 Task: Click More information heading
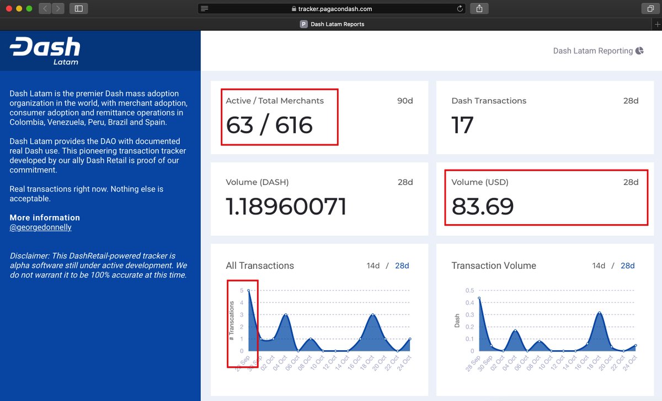(45, 218)
